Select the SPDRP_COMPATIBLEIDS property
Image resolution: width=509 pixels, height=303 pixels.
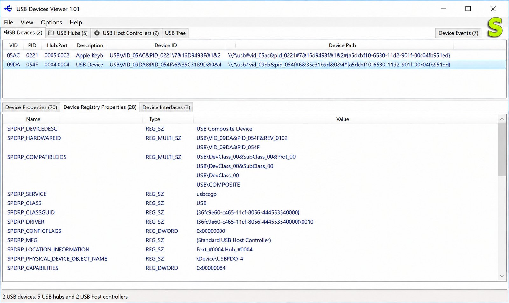37,157
